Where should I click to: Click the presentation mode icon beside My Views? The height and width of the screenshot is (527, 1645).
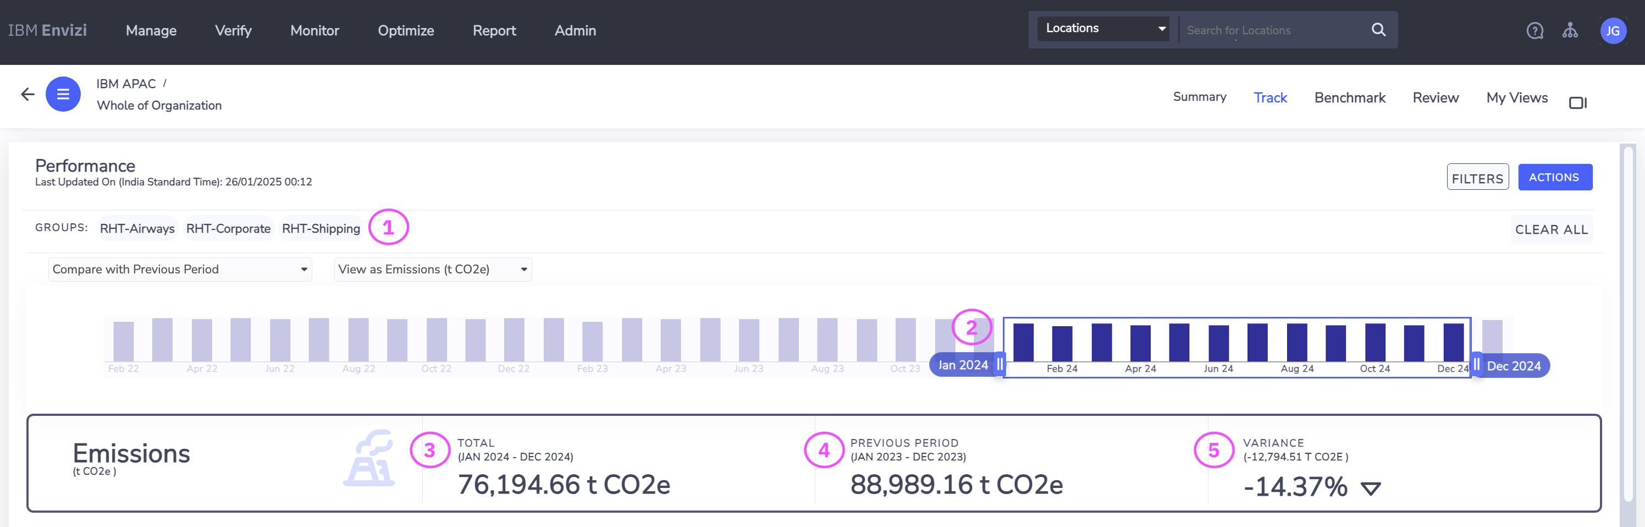coord(1577,102)
